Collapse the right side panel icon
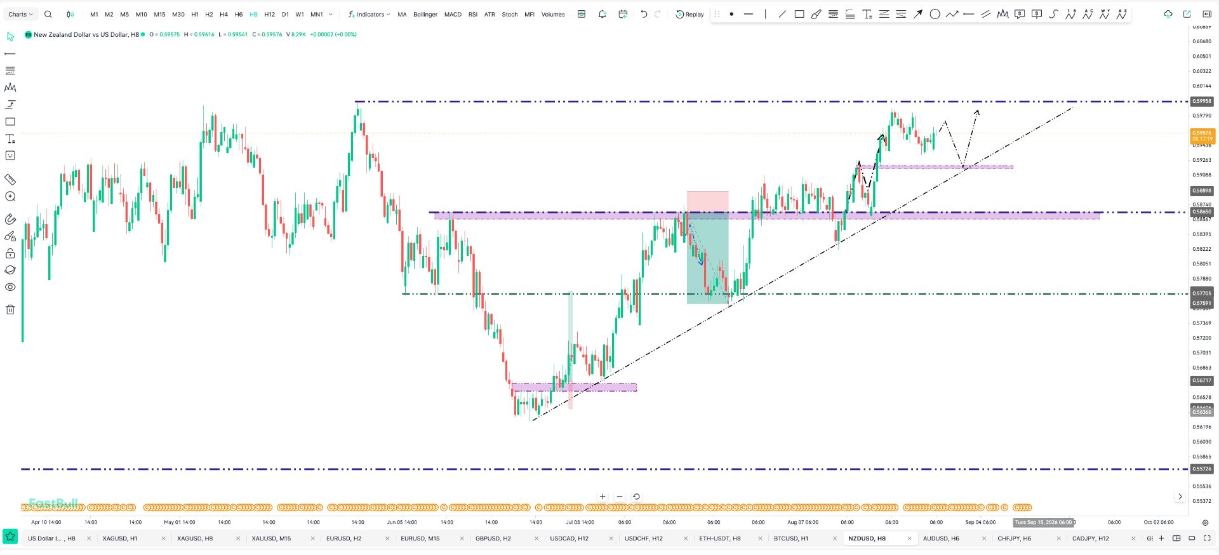The height and width of the screenshot is (555, 1219). point(1207,14)
